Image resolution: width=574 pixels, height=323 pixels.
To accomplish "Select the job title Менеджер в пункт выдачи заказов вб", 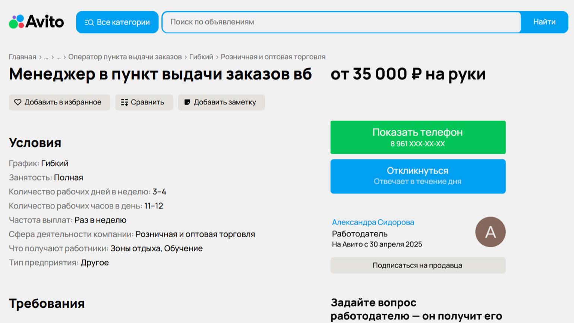I will [x=160, y=74].
